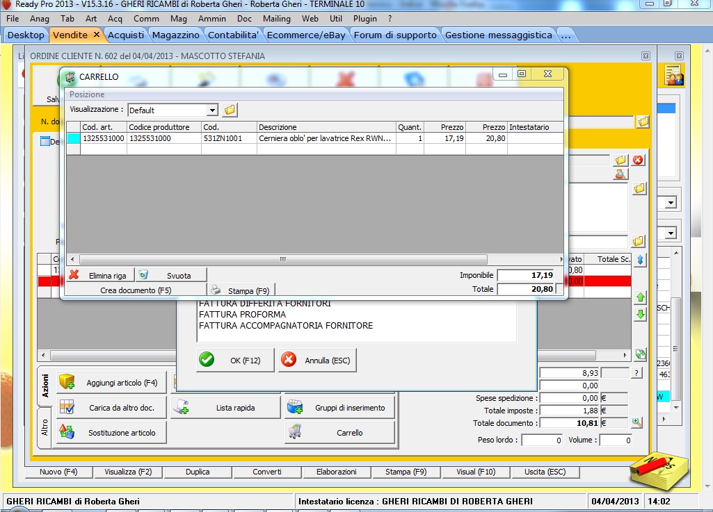Click the Sostituzione articolo icon

pos(67,431)
